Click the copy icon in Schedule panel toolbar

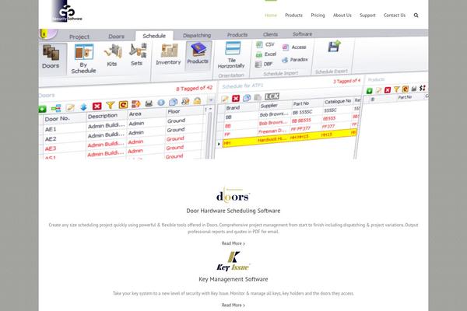pos(247,98)
